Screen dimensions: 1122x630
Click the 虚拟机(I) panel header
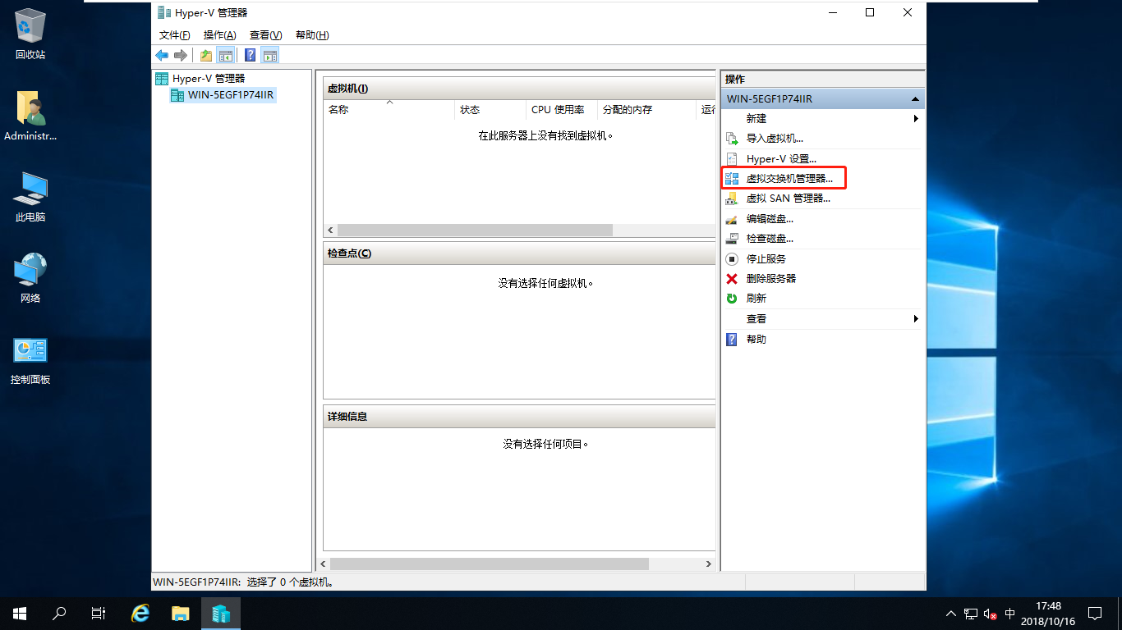pos(519,89)
